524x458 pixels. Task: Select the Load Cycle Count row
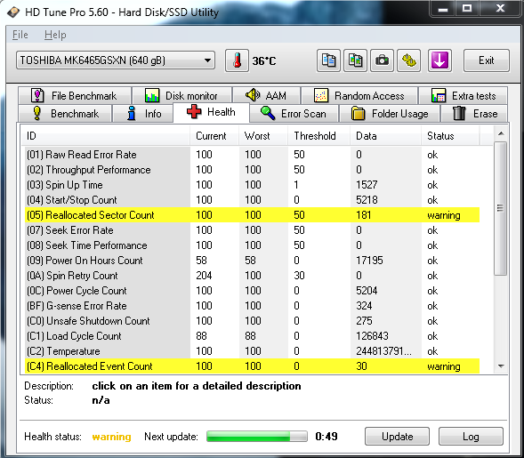click(x=253, y=336)
